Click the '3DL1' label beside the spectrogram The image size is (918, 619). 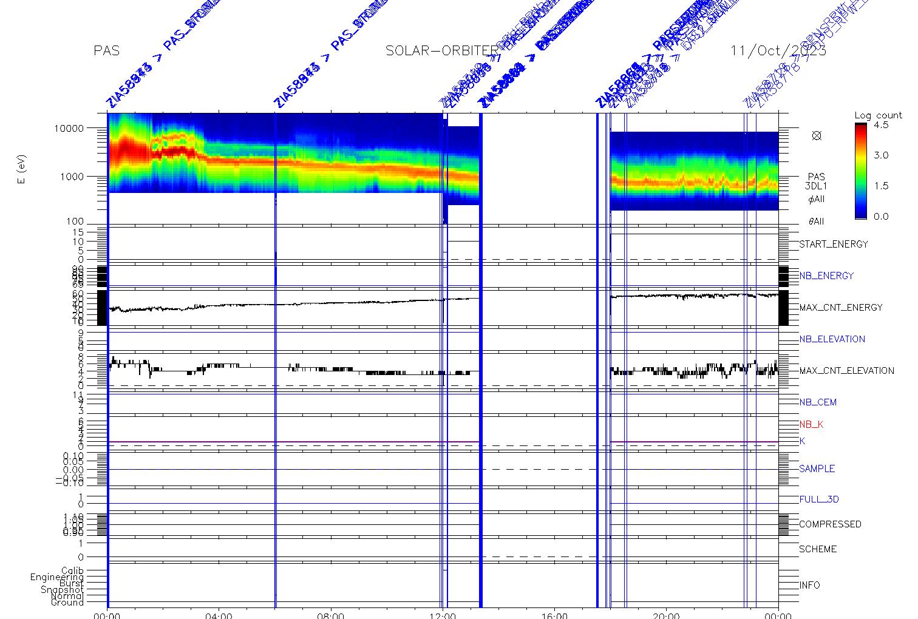click(816, 186)
